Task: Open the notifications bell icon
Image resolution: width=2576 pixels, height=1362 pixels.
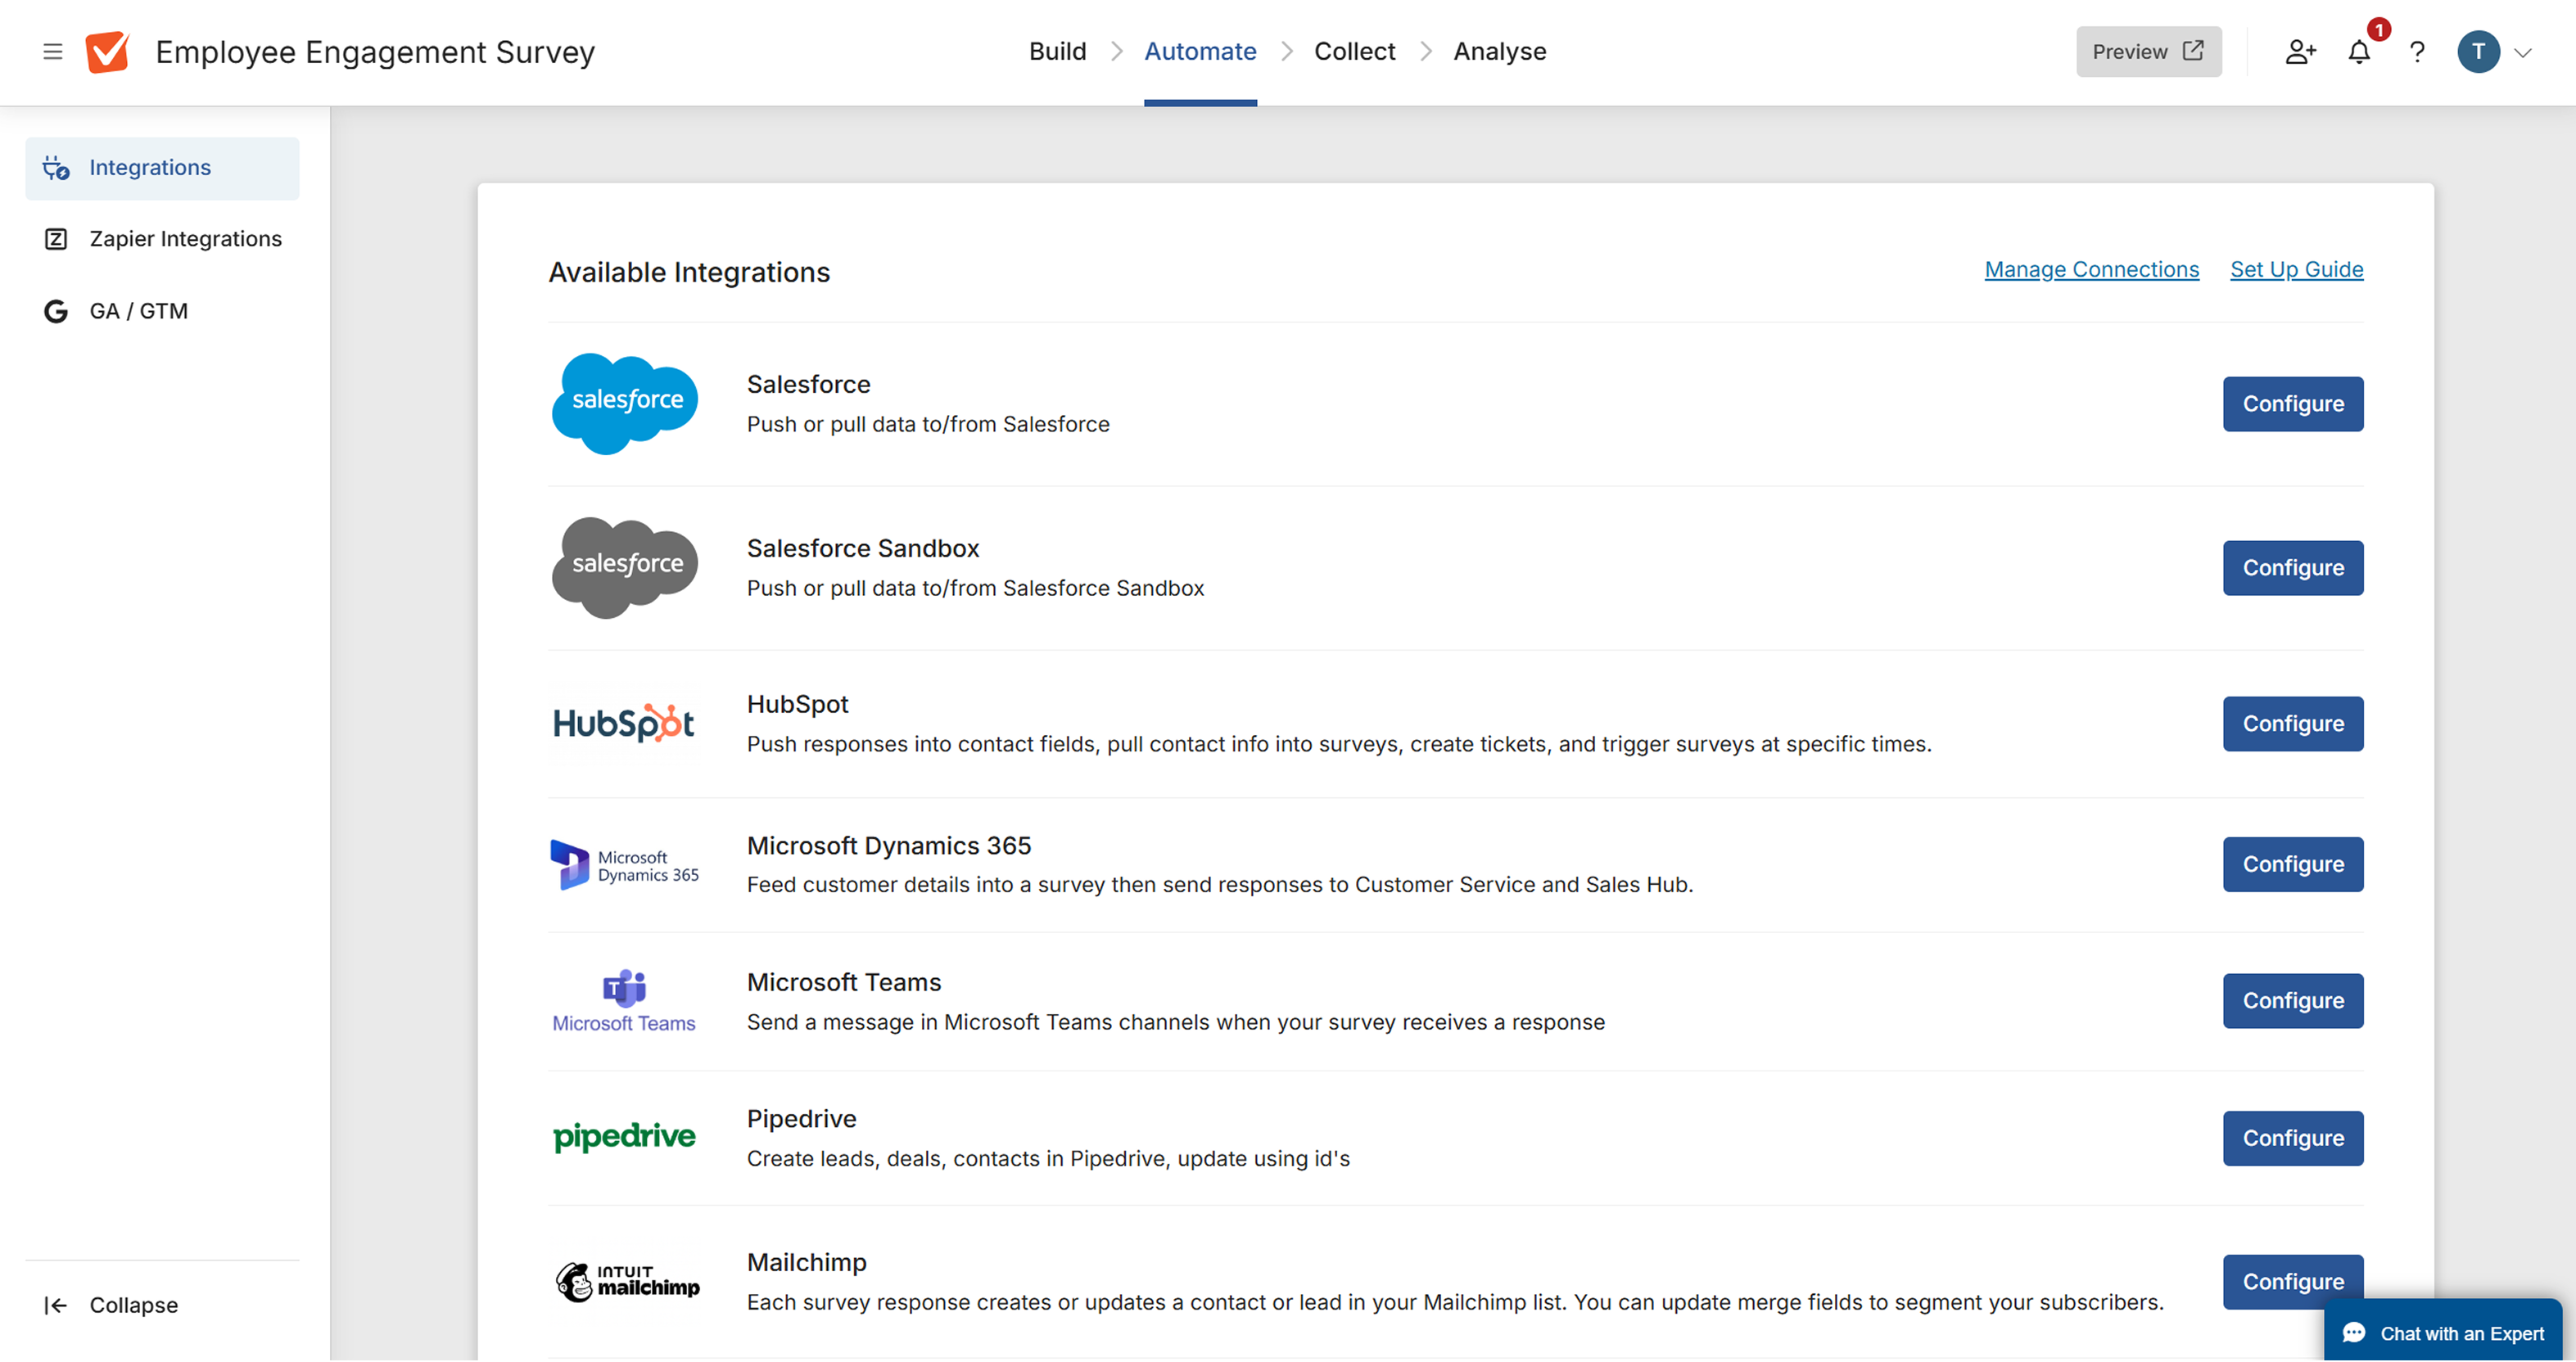Action: 2359,52
